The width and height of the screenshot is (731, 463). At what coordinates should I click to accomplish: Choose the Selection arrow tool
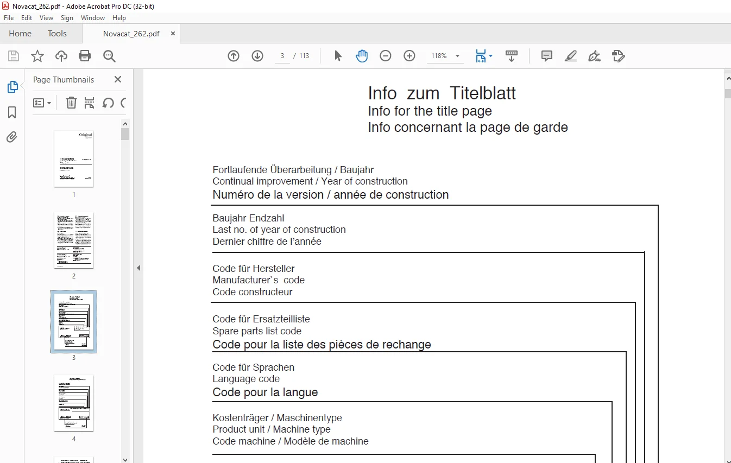(338, 56)
